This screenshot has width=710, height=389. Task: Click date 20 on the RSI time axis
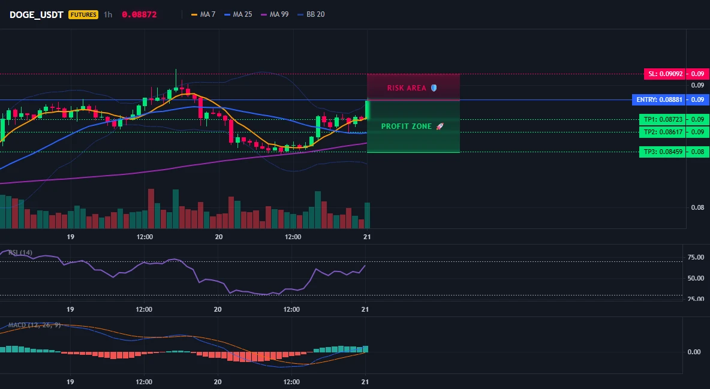pyautogui.click(x=218, y=309)
